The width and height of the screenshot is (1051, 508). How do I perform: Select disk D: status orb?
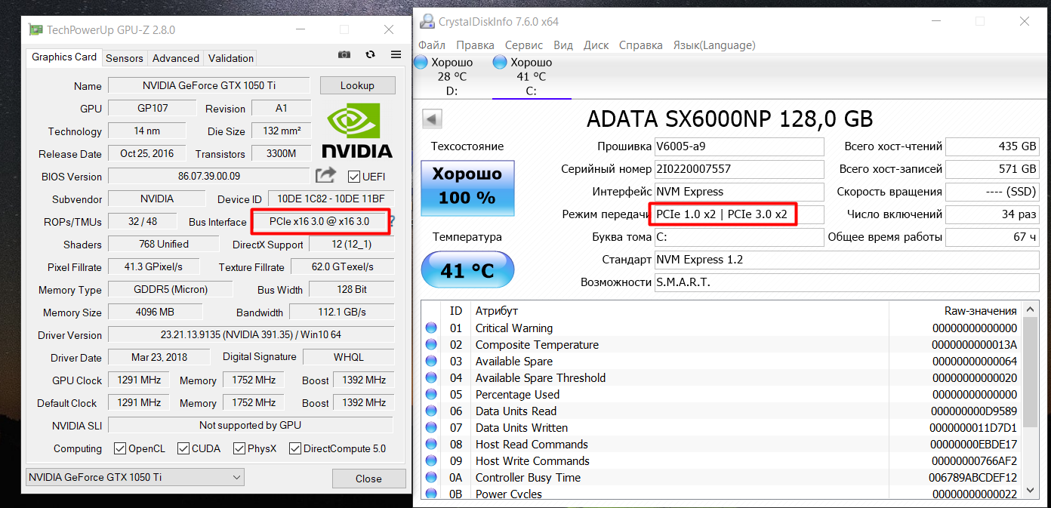point(422,63)
